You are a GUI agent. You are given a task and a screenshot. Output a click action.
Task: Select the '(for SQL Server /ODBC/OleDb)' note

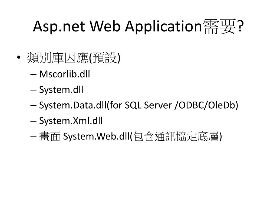coord(172,105)
